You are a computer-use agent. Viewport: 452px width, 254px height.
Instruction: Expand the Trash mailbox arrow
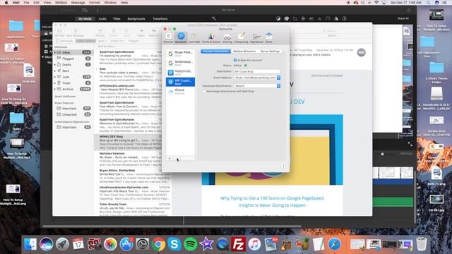click(55, 83)
